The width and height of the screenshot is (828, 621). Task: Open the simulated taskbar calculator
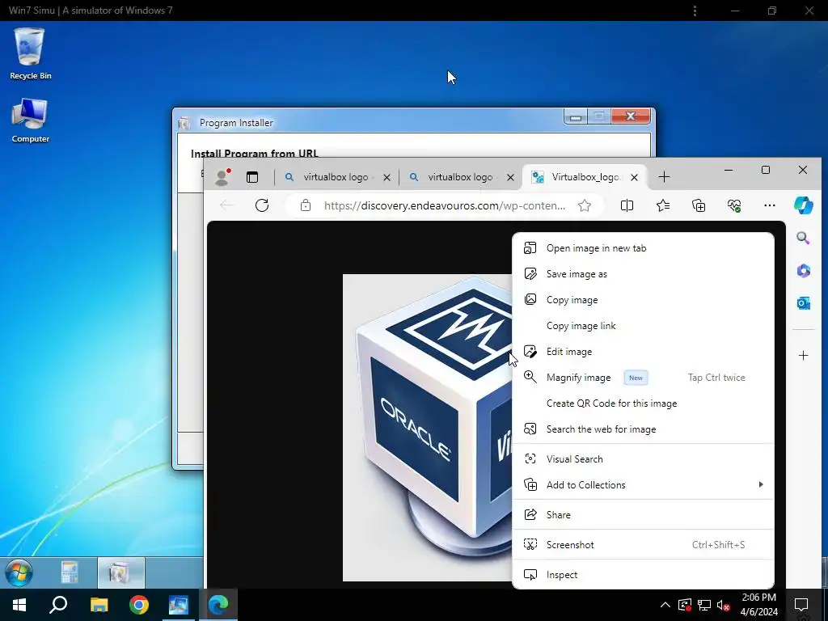click(70, 572)
